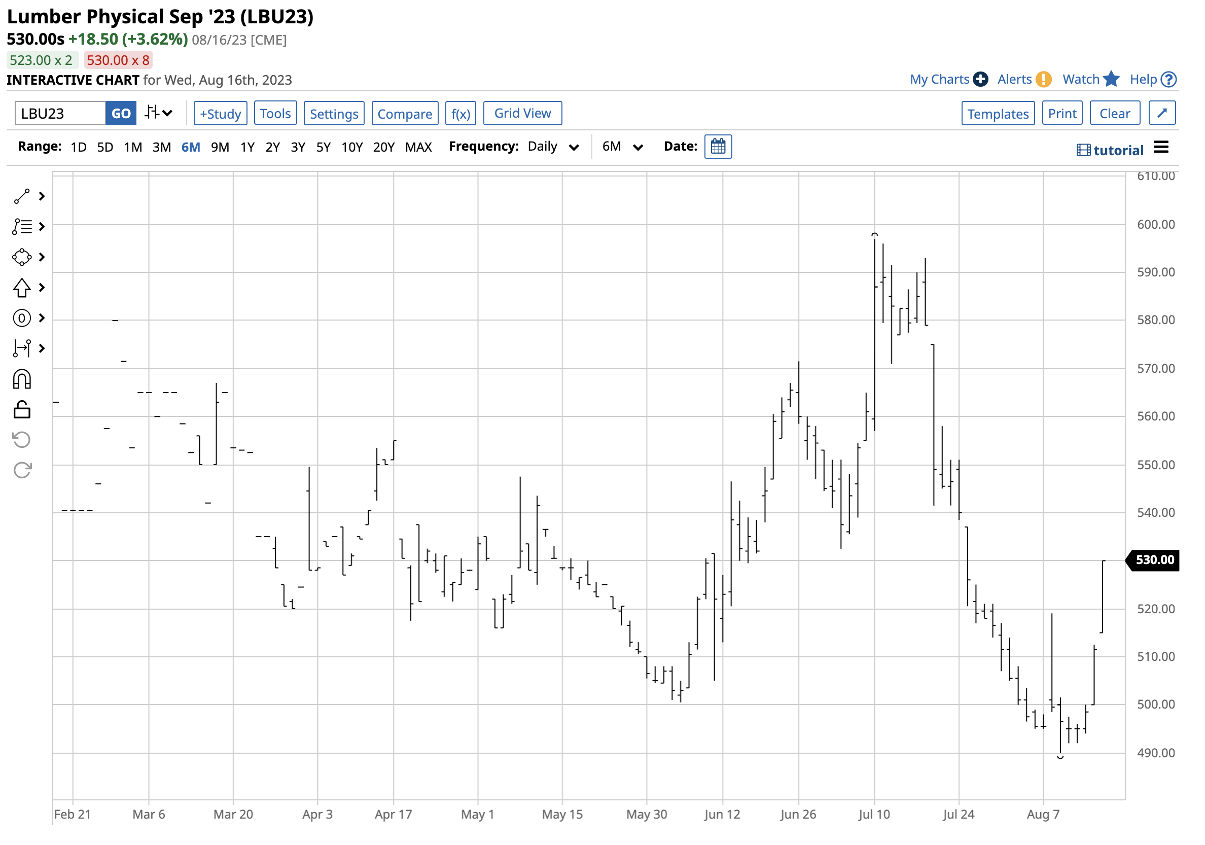This screenshot has height=845, width=1205.
Task: Toggle the lock drawings icon
Action: [x=21, y=409]
